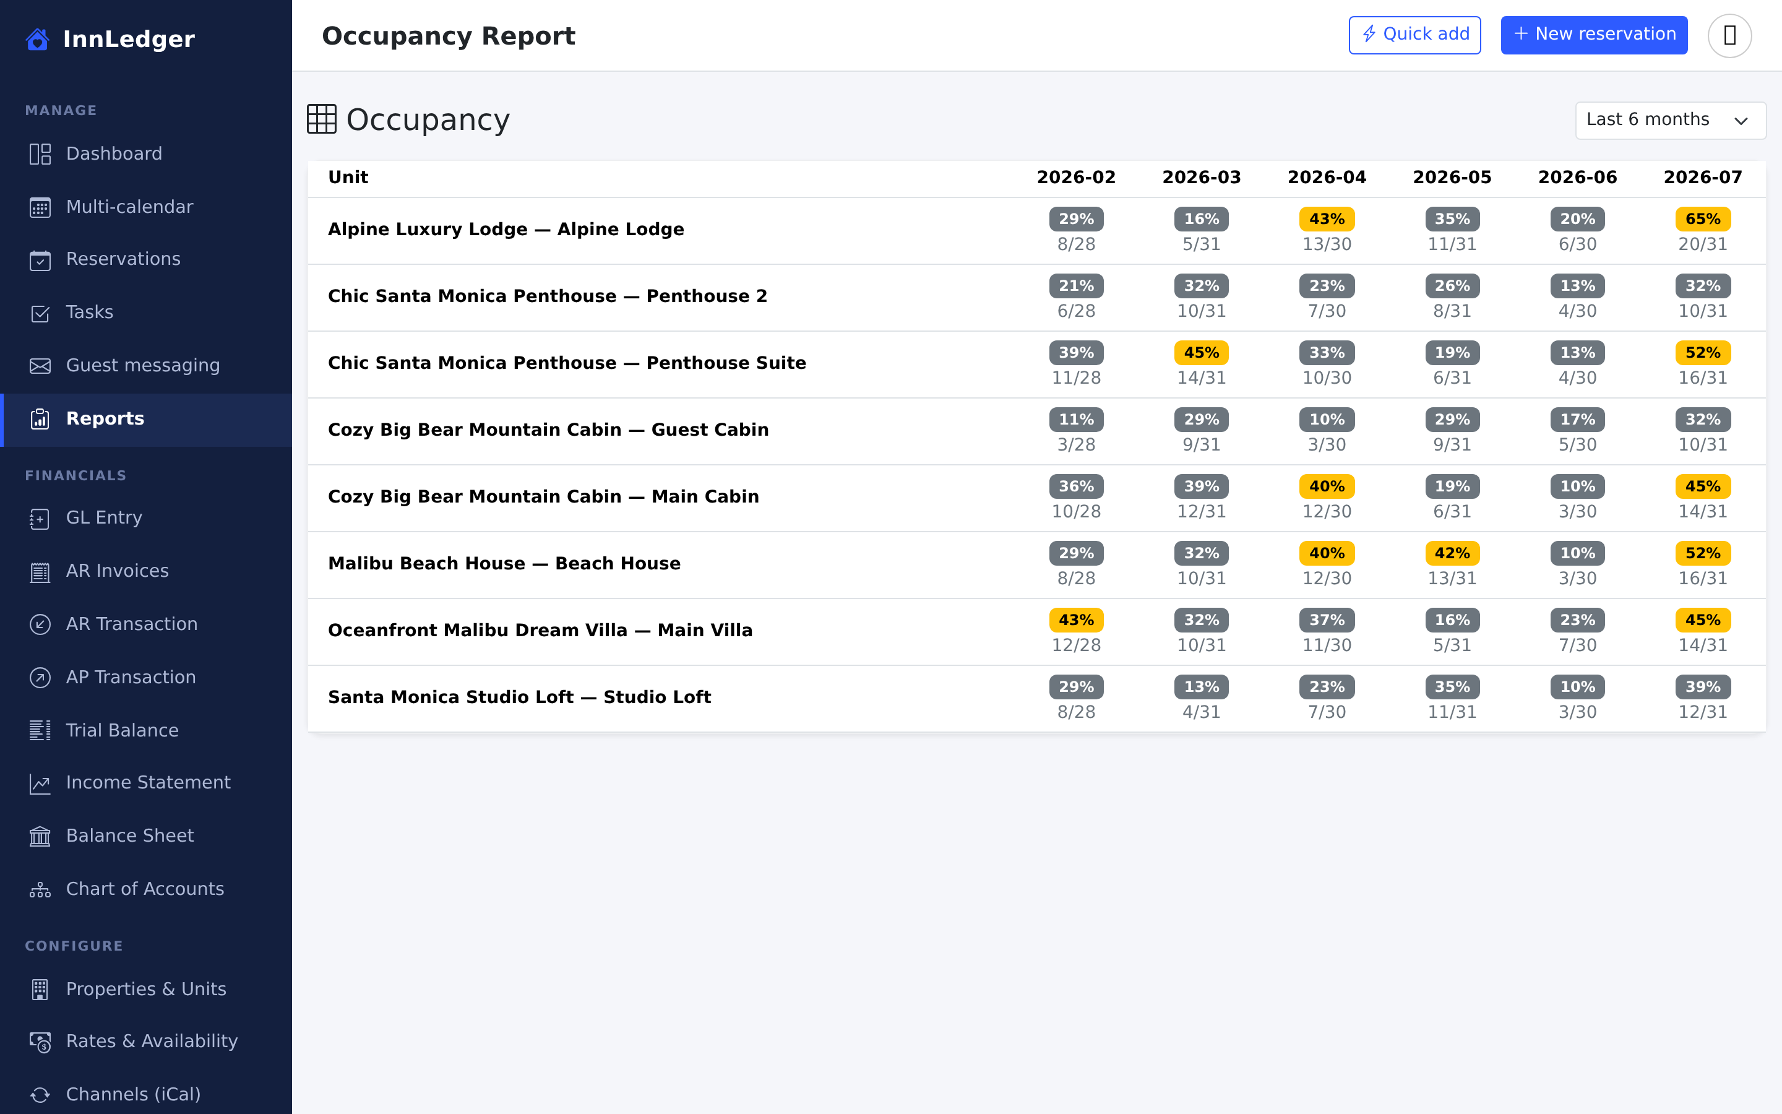
Task: Click the Properties & Units building icon
Action: coord(40,990)
